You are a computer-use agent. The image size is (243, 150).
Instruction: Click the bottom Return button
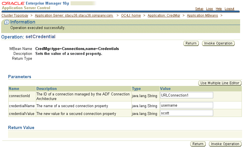[198, 144]
